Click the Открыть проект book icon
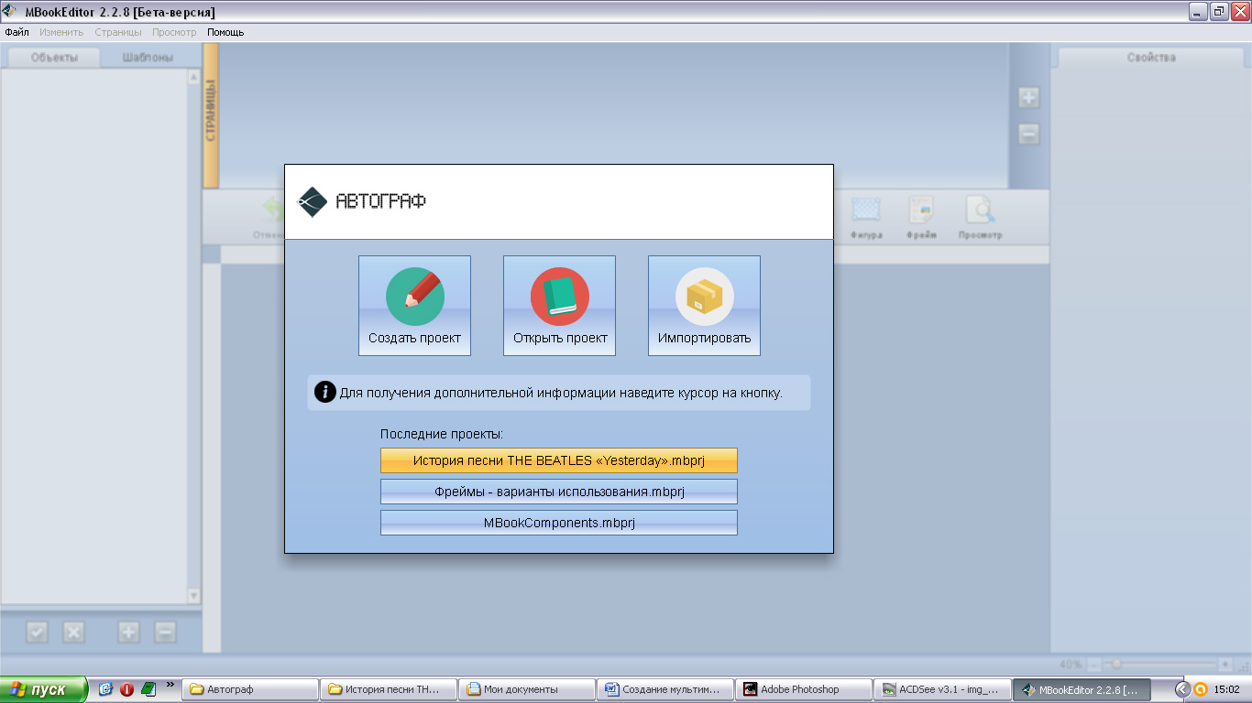 coord(560,297)
